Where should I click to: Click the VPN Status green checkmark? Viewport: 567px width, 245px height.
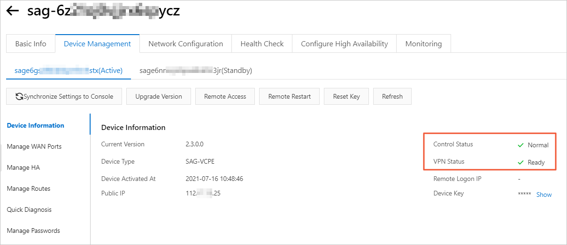[521, 163]
